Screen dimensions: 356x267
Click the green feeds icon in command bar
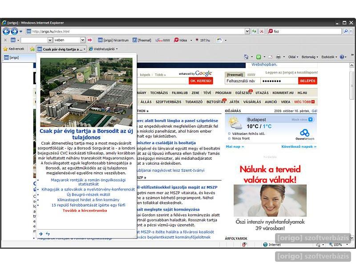(259, 57)
